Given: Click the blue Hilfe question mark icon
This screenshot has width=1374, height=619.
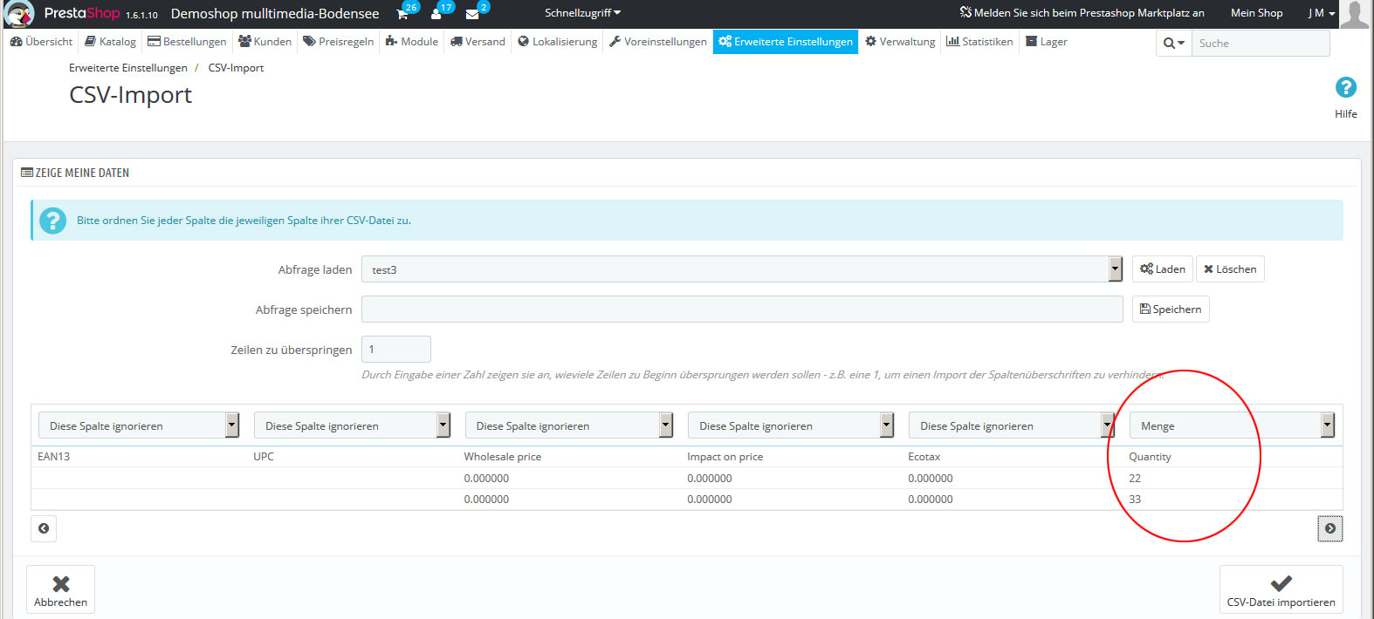Looking at the screenshot, I should click(x=1345, y=88).
